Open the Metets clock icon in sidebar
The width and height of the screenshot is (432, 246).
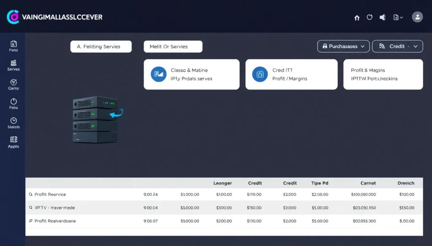(13, 121)
